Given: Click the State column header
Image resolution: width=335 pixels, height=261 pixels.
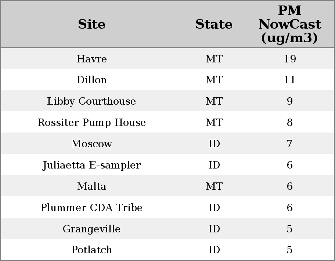Looking at the screenshot, I should (x=214, y=24).
